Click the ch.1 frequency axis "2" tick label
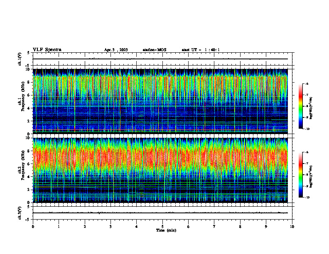The width and height of the screenshot is (329, 254). (x=29, y=121)
